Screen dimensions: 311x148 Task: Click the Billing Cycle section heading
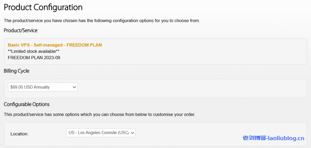tap(16, 71)
